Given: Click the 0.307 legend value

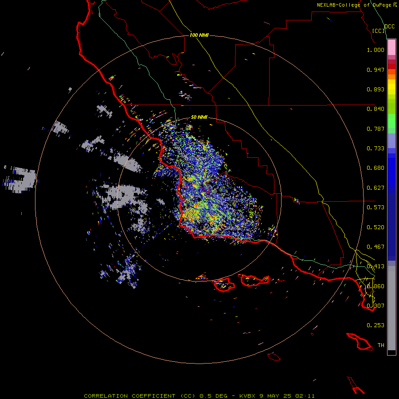Looking at the screenshot, I should 376,306.
